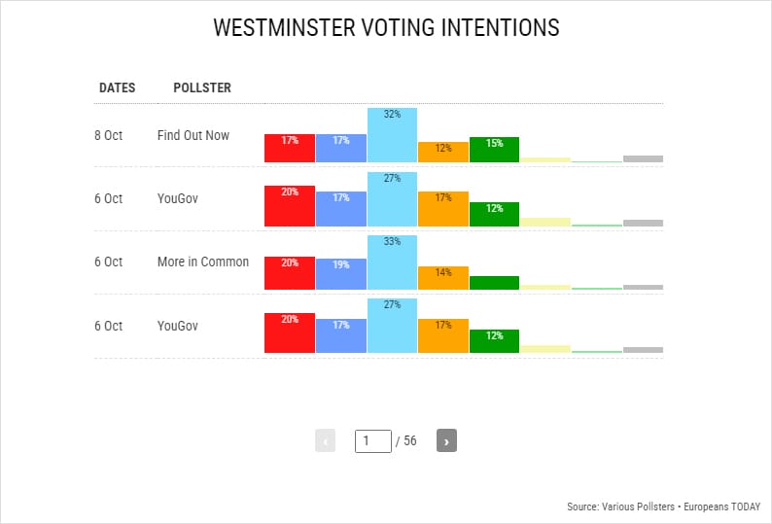Click the POLLSTER column header
The height and width of the screenshot is (524, 772).
click(202, 88)
